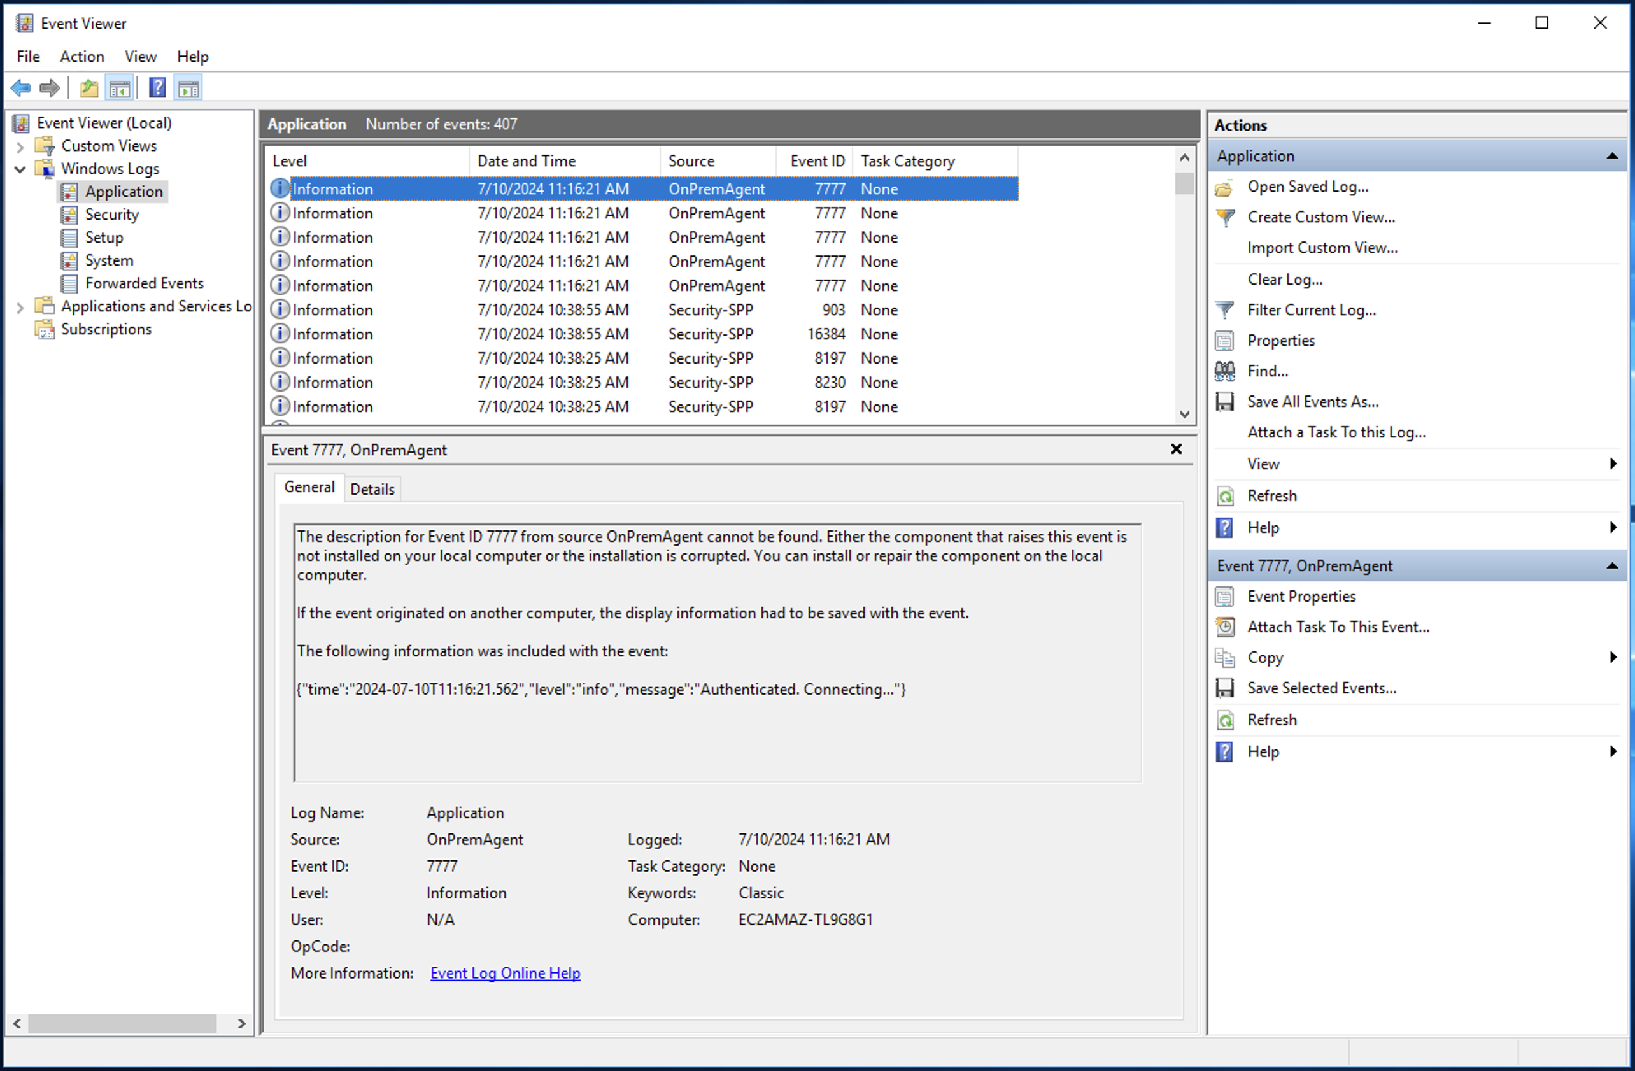Switch to the Details tab
This screenshot has width=1635, height=1071.
click(372, 488)
